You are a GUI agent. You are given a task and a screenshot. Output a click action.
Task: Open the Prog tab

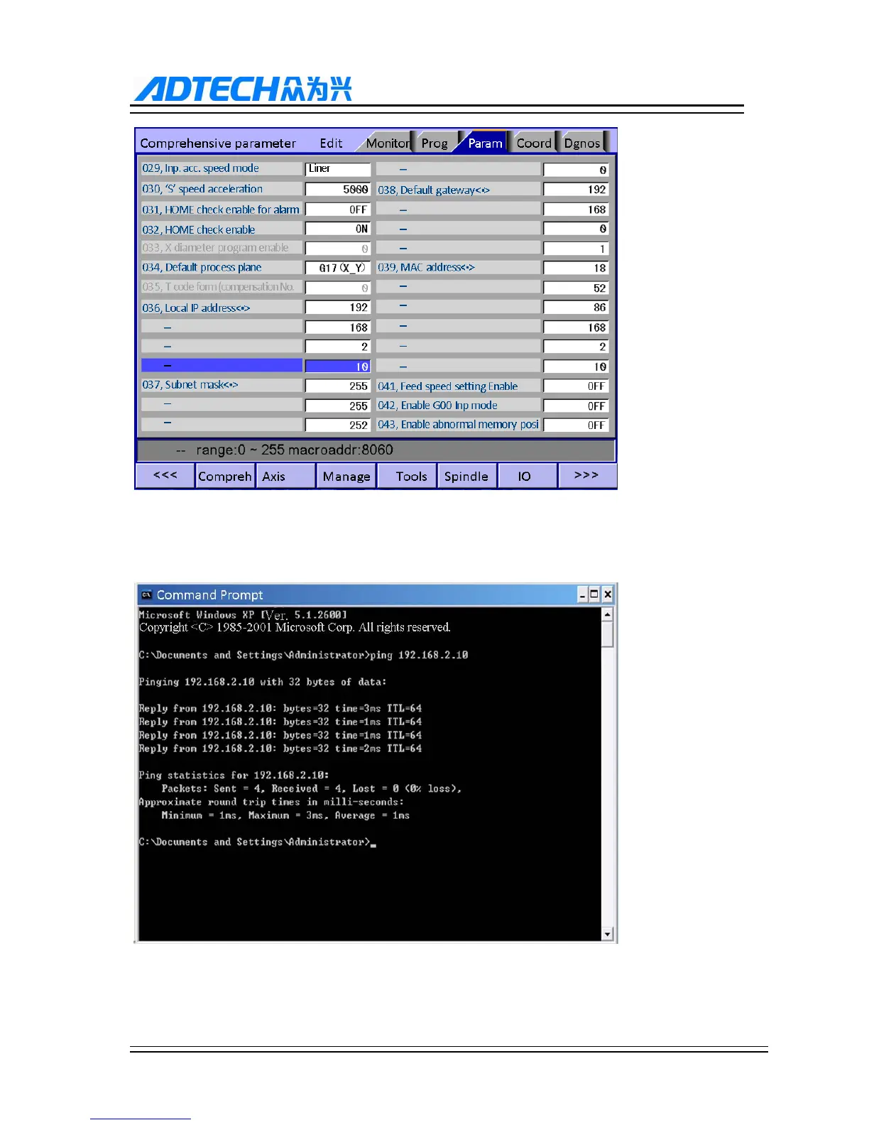coord(434,143)
